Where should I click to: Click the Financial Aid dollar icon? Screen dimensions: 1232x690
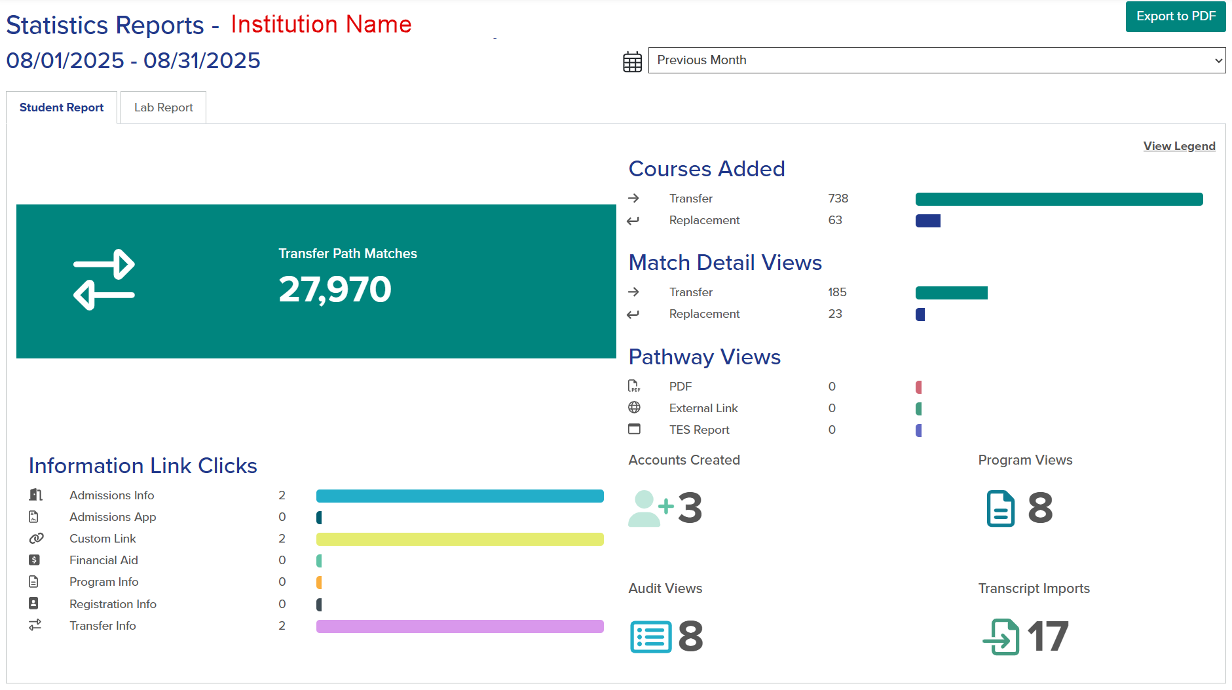click(x=35, y=560)
